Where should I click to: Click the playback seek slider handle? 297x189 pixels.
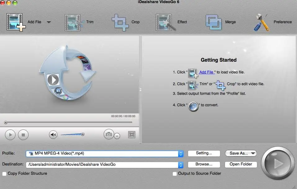coord(6,123)
